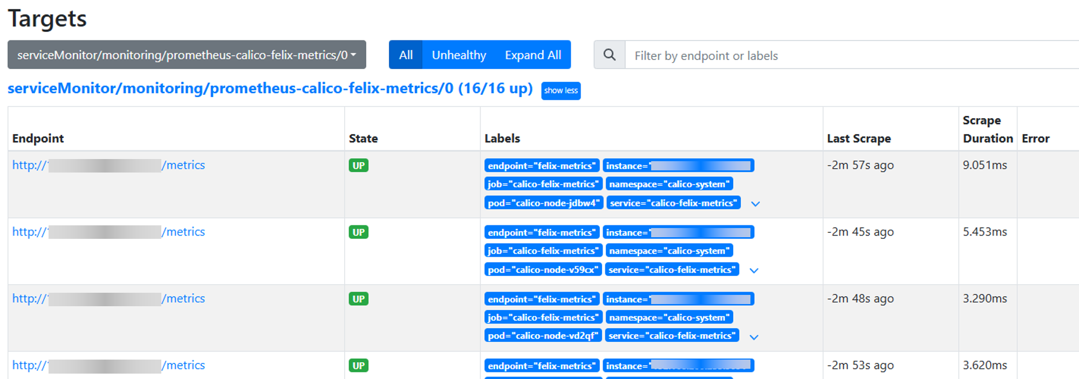Viewport: 1079px width, 379px height.
Task: Open the fourth endpoint metrics link
Action: (x=108, y=366)
